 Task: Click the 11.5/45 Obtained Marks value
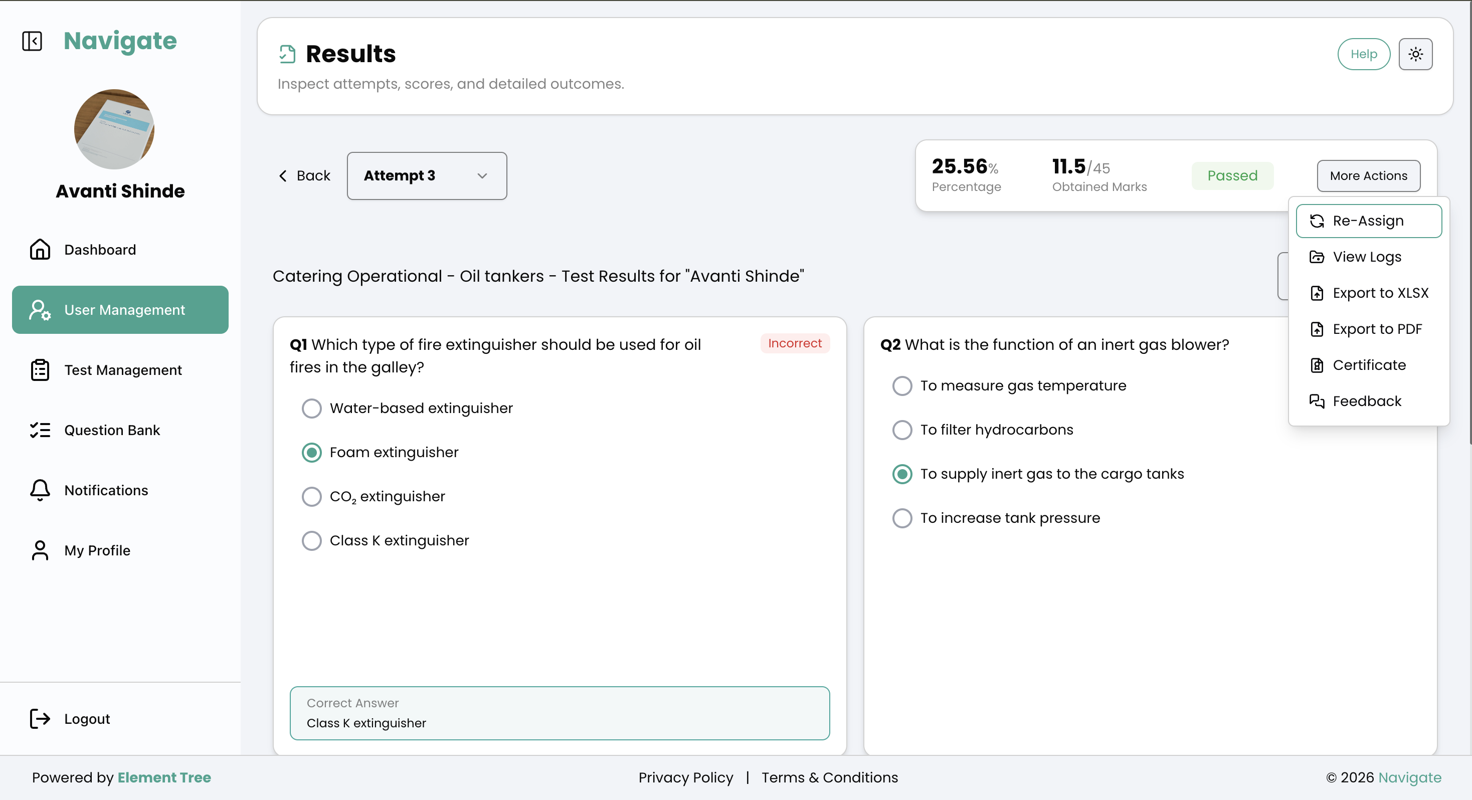point(1080,166)
